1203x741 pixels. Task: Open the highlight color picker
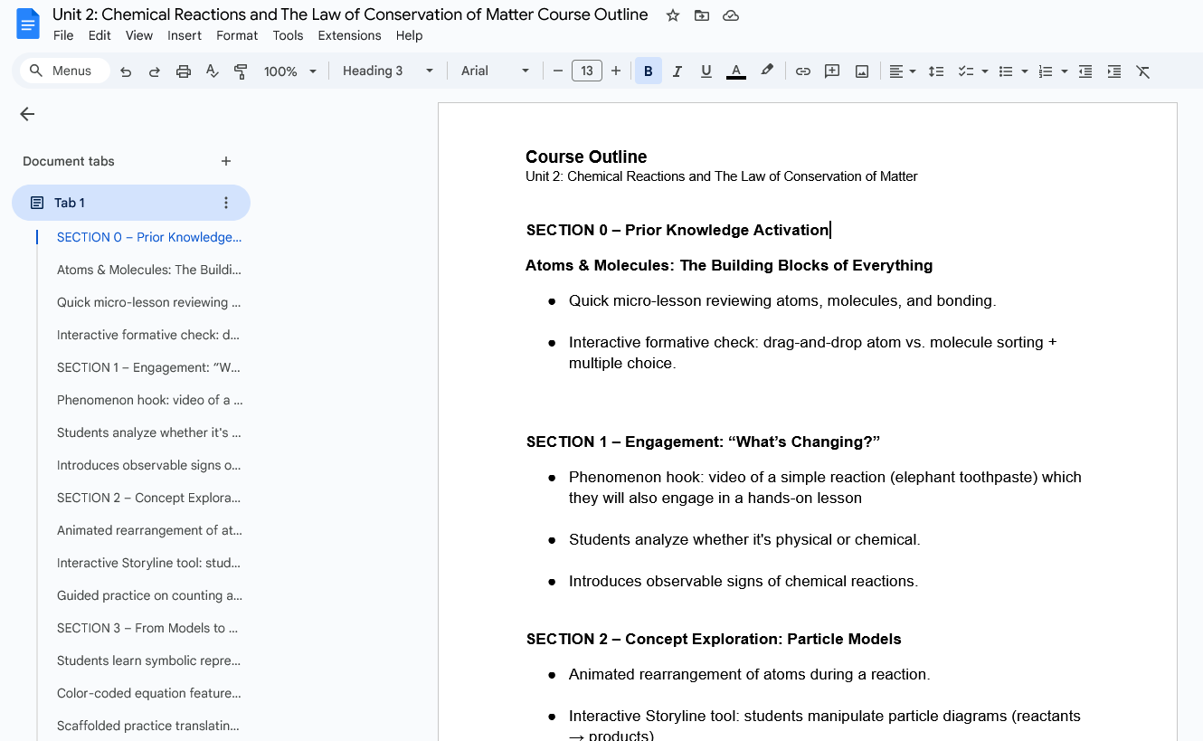point(767,71)
